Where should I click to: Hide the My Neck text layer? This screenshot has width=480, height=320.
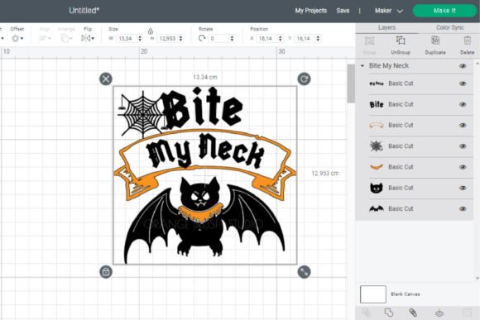click(x=463, y=84)
